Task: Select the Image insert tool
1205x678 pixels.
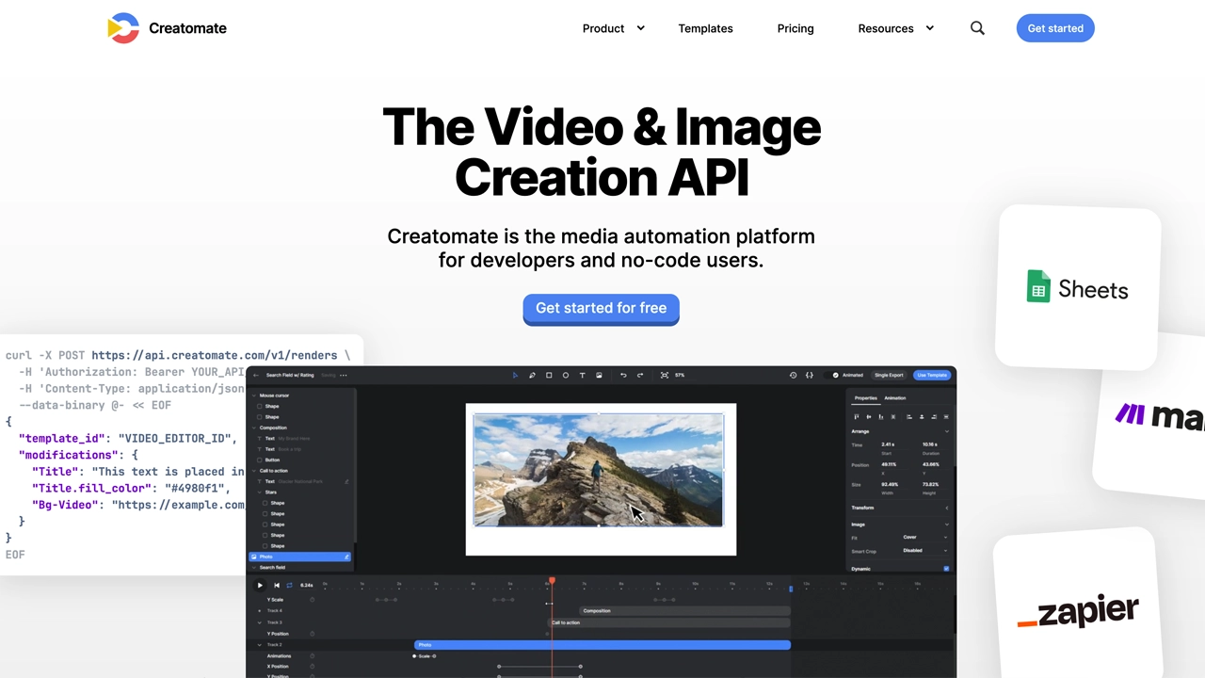Action: (599, 375)
